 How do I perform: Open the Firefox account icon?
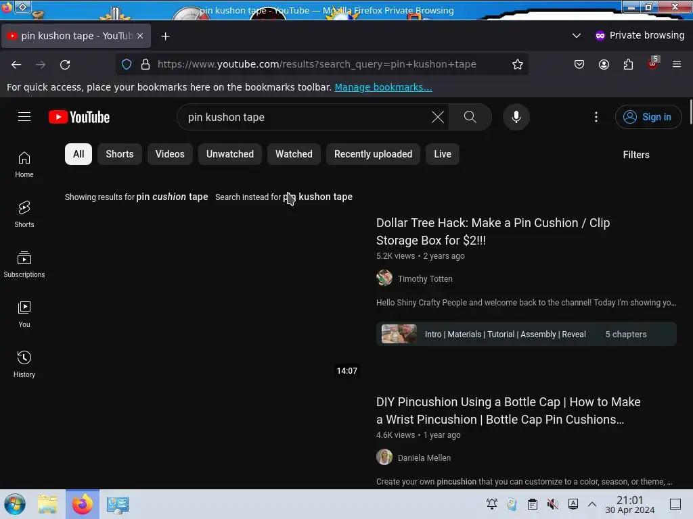coord(604,64)
